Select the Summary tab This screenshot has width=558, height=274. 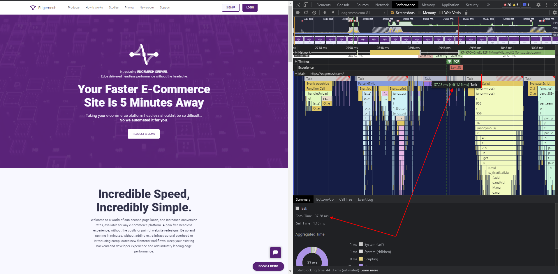coord(303,199)
